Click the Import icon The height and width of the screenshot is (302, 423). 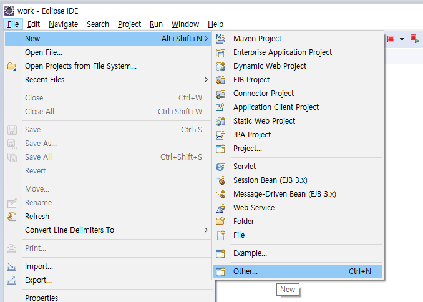12,266
